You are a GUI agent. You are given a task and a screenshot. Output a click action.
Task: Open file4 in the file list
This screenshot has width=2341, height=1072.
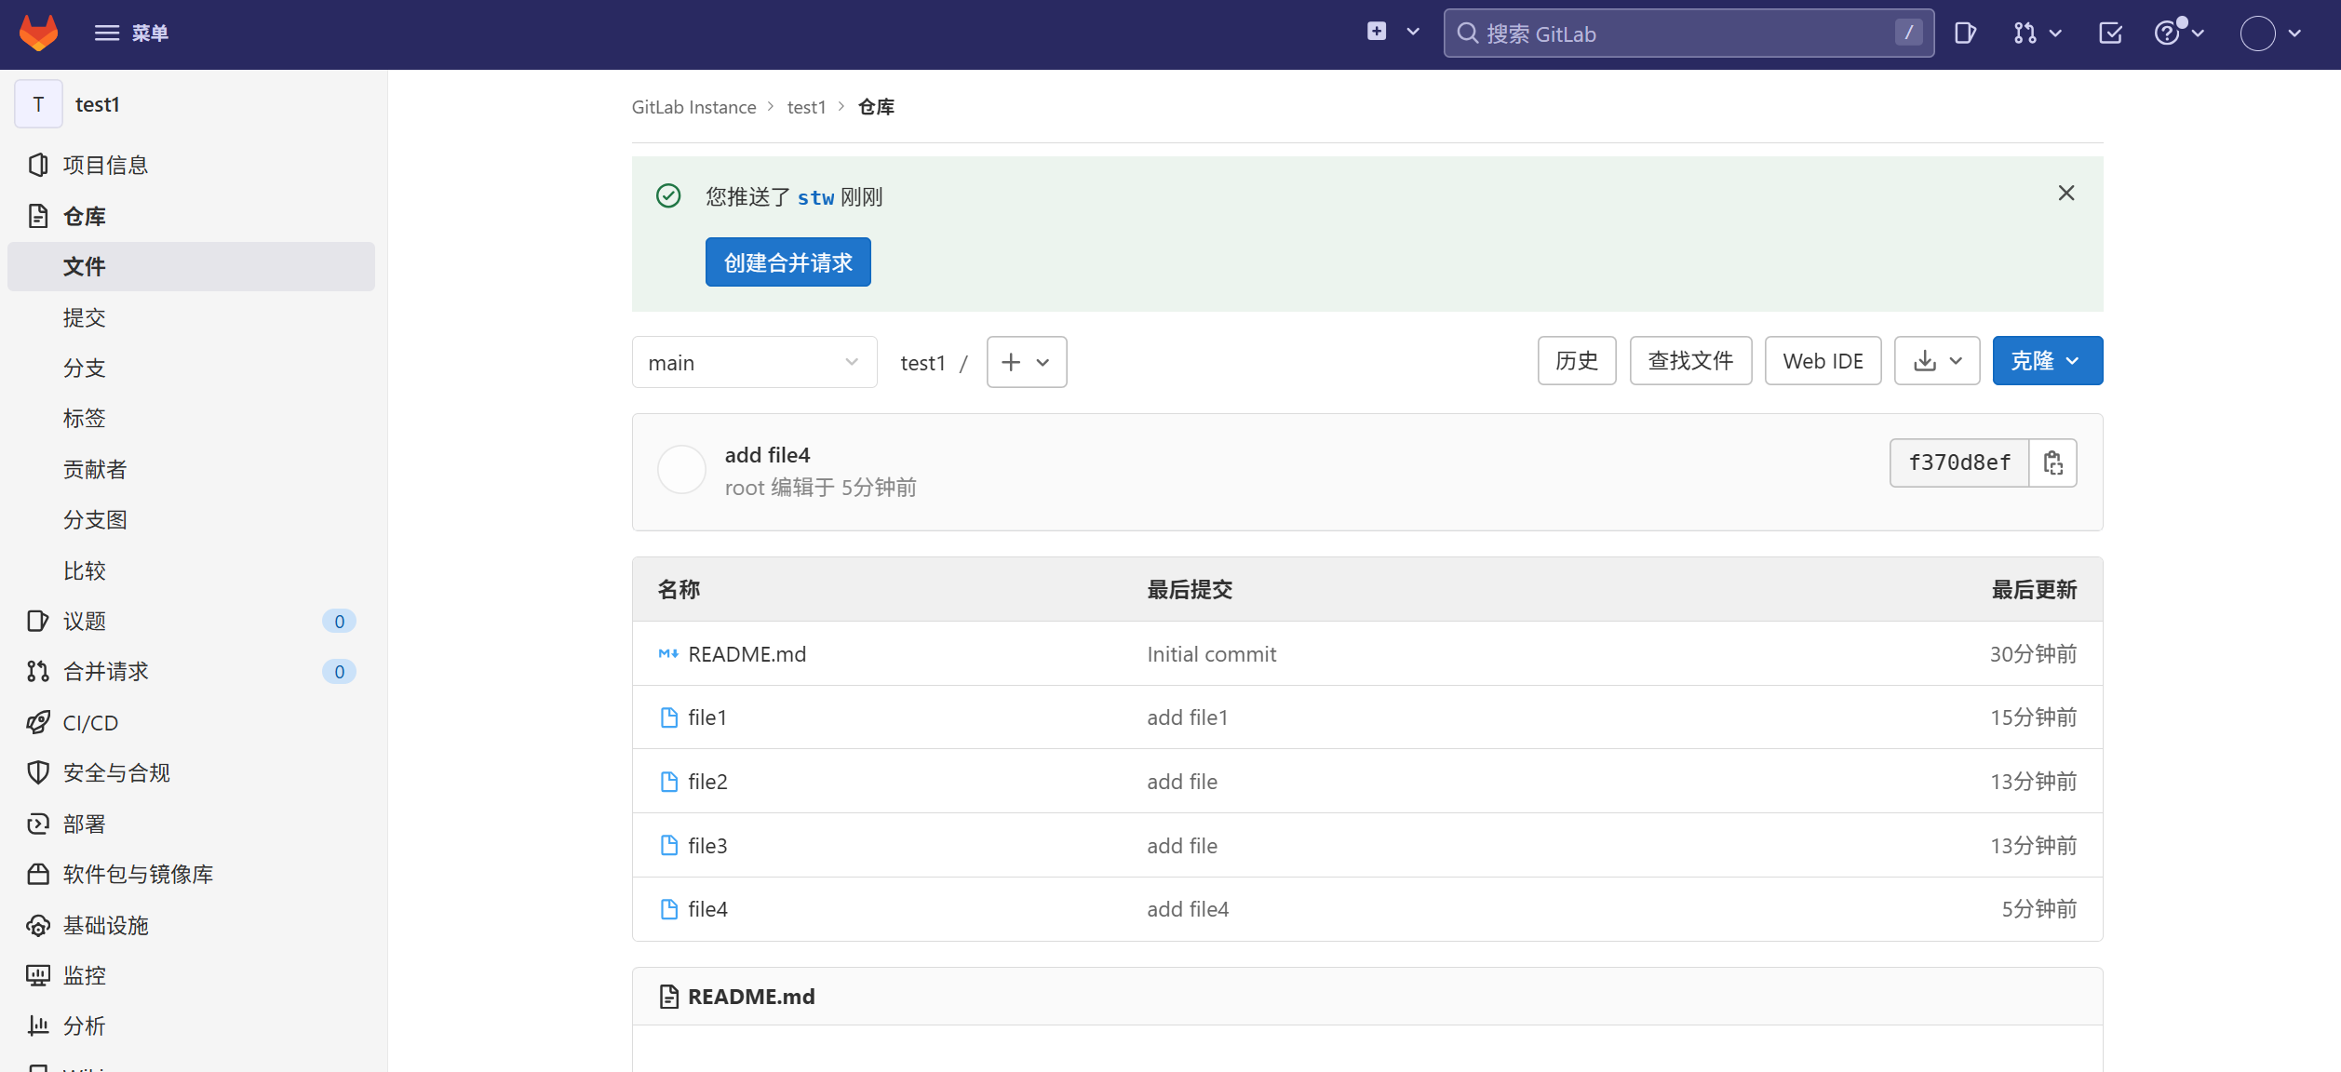pyautogui.click(x=707, y=909)
